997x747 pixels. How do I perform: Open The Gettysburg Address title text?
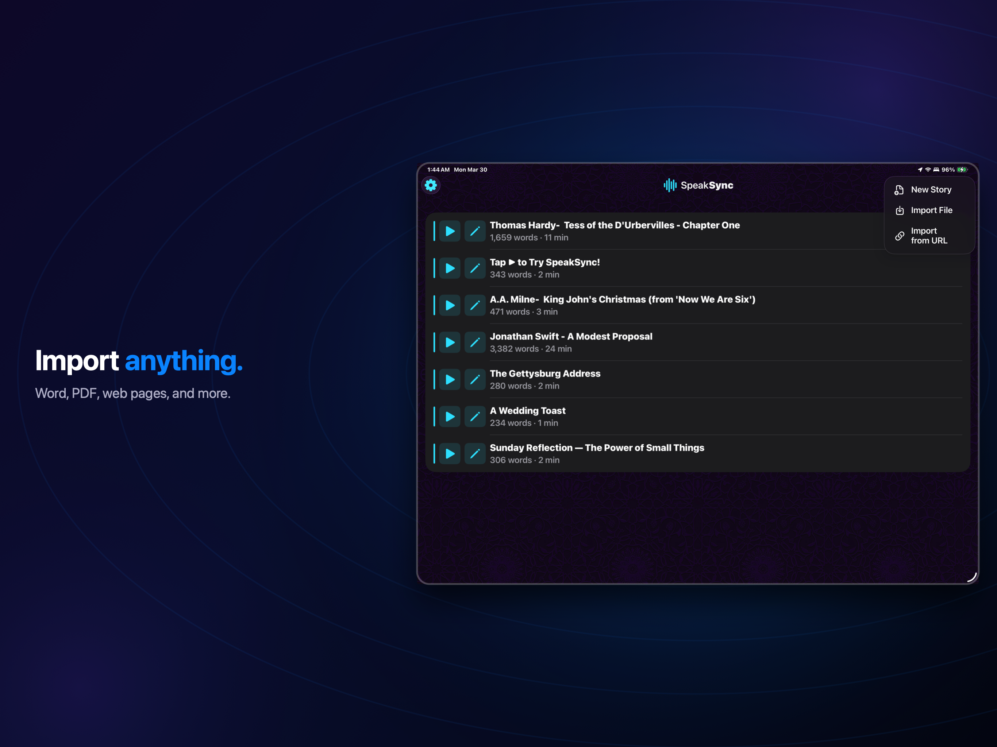[x=545, y=373]
